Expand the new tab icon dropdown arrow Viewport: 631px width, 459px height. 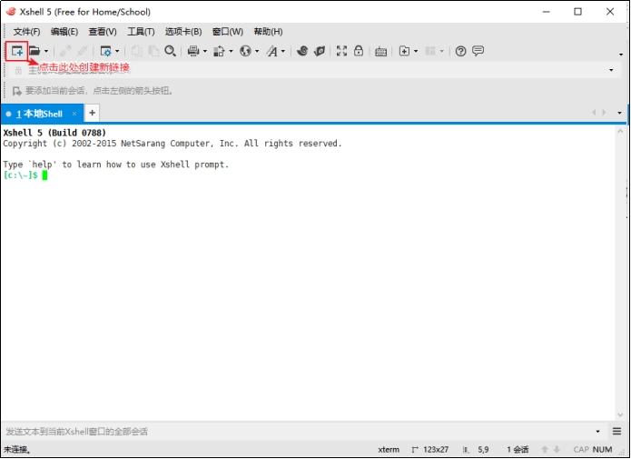coord(416,51)
